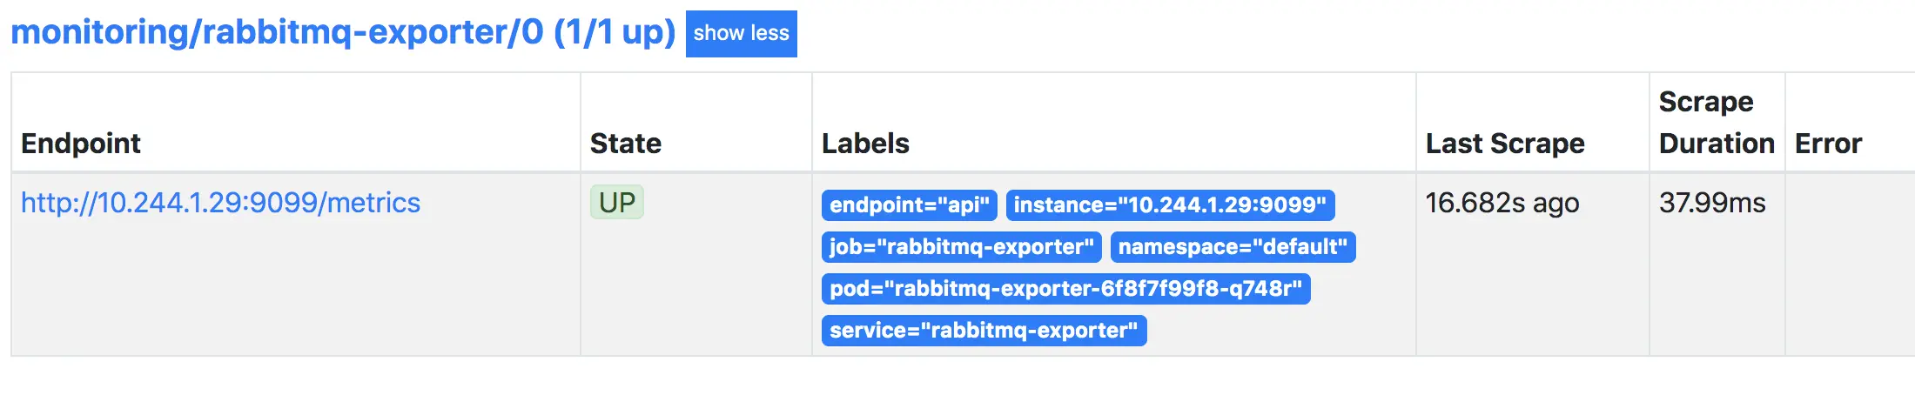1915x402 pixels.
Task: Click the namespace="default" label badge
Action: click(x=1232, y=247)
